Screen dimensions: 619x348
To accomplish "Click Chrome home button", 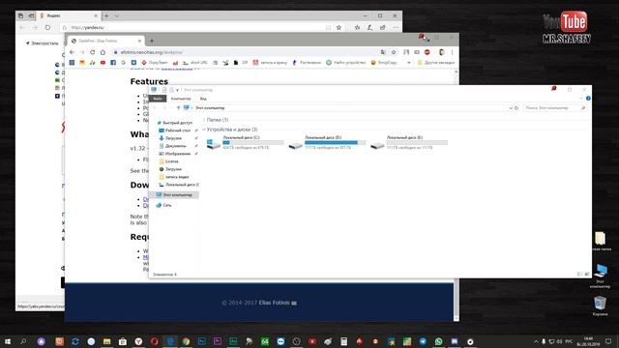I will (103, 52).
